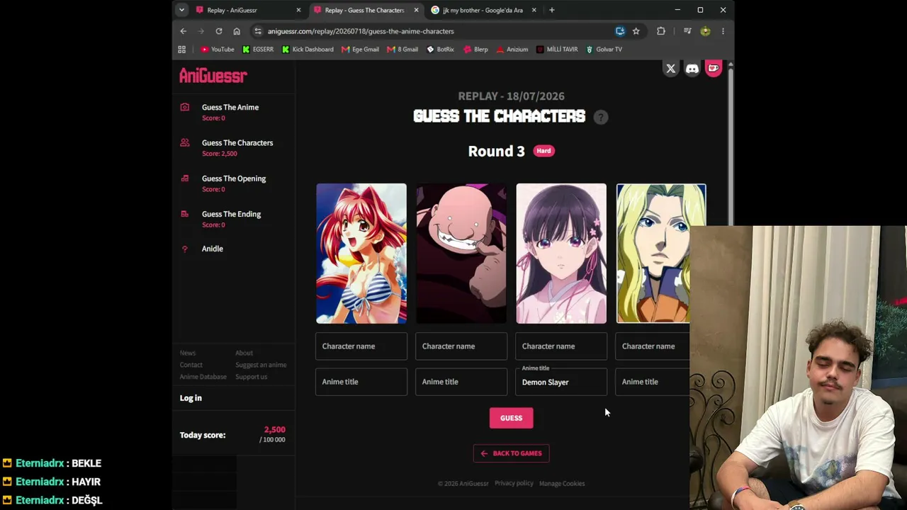Open a new browser tab
Viewport: 907px width, 510px height.
click(x=552, y=10)
